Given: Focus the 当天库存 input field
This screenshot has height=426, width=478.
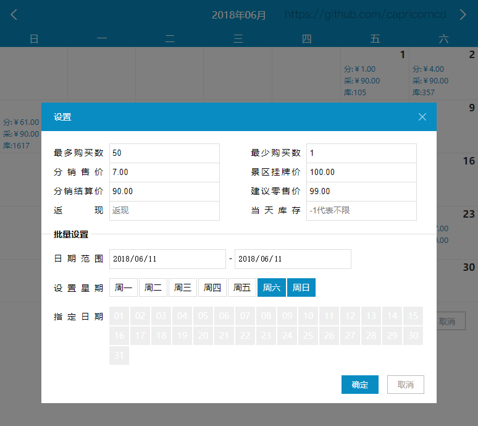Looking at the screenshot, I should tap(361, 211).
